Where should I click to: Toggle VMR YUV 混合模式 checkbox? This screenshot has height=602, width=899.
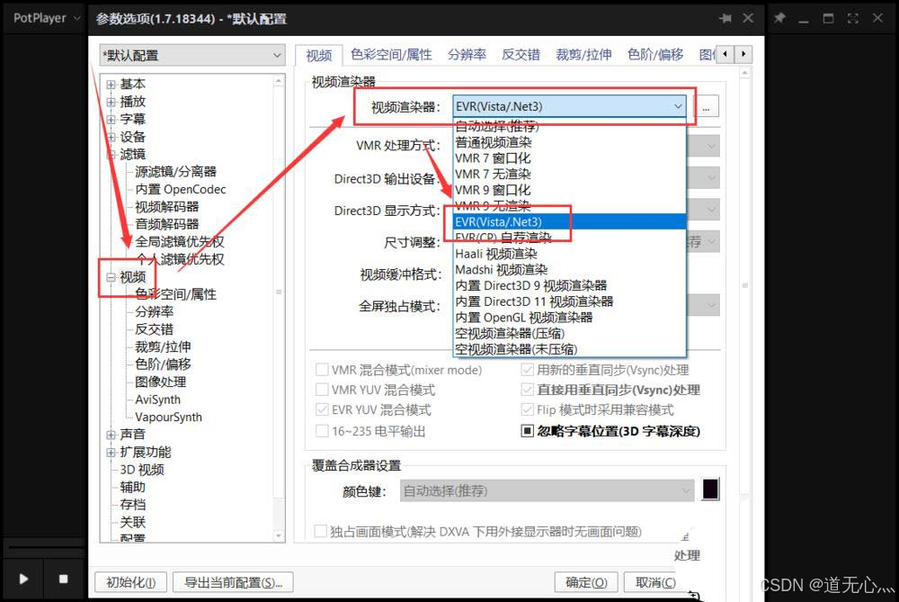[x=322, y=391]
